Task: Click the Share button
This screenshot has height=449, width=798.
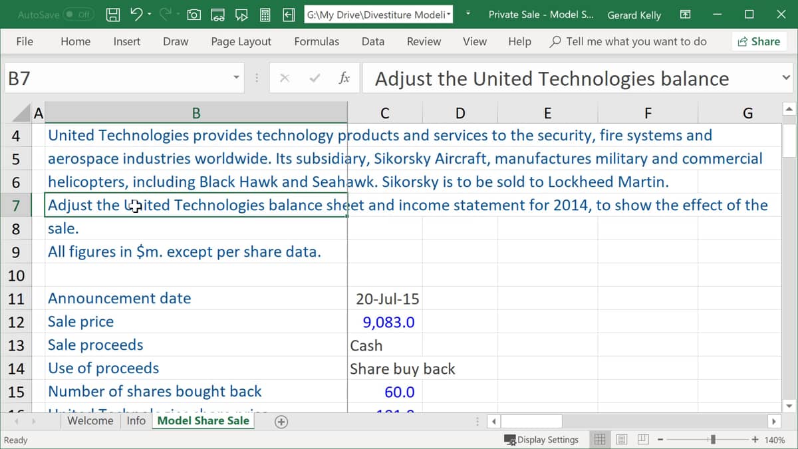Action: [x=759, y=41]
